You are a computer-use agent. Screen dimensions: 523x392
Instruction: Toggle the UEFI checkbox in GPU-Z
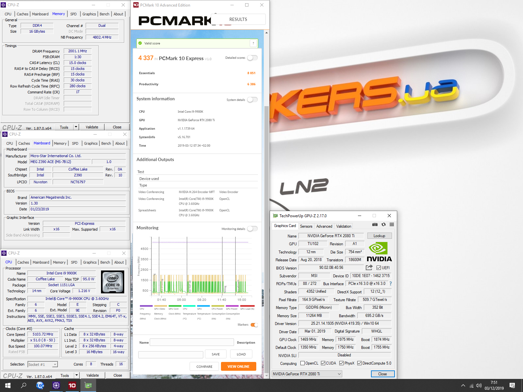pyautogui.click(x=379, y=268)
